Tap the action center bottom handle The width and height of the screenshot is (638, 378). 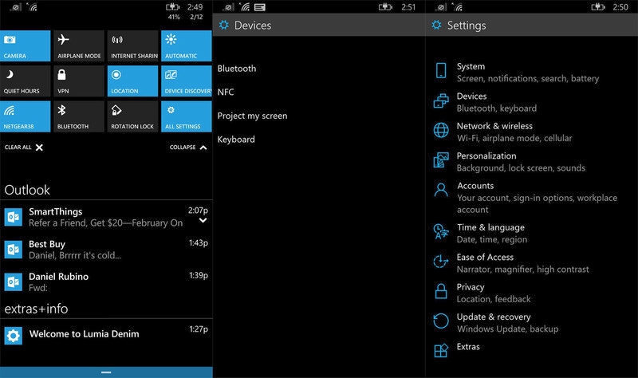click(x=106, y=372)
